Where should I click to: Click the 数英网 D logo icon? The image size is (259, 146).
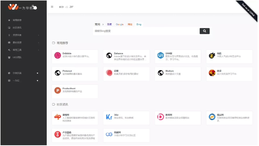160,117
